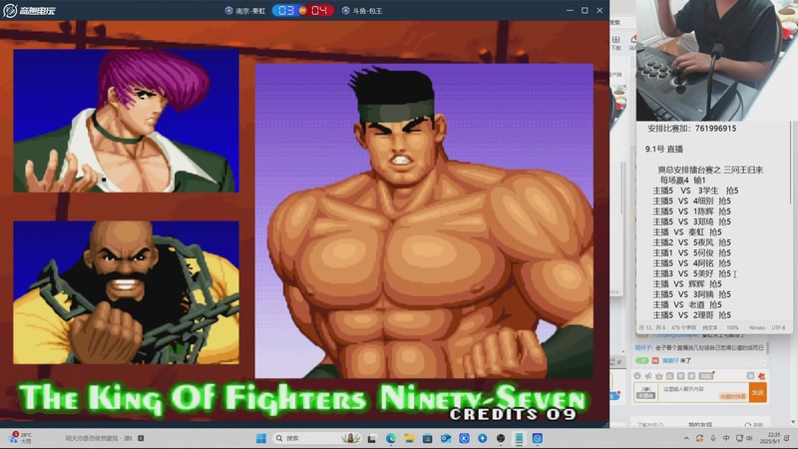Open Microsoft Store from taskbar
This screenshot has width=798, height=449.
click(x=428, y=438)
